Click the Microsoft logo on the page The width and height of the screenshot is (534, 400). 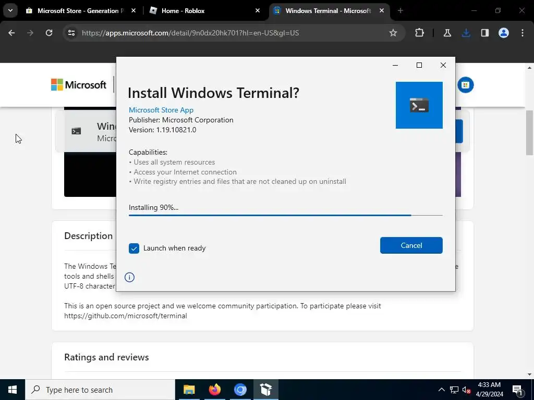tap(79, 85)
